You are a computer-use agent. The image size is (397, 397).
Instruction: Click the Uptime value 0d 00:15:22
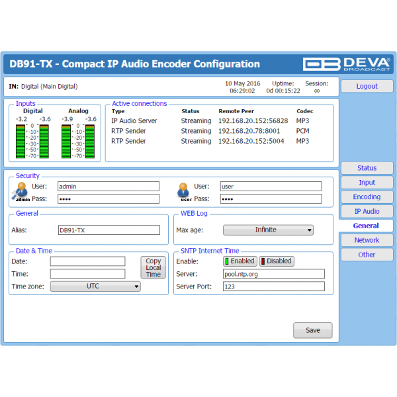pyautogui.click(x=283, y=91)
